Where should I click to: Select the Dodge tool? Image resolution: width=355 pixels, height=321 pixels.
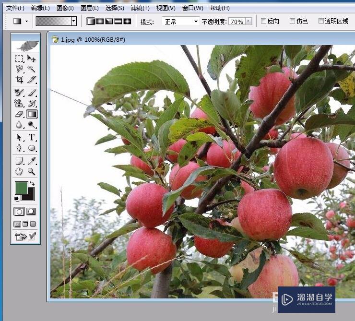tap(32, 124)
